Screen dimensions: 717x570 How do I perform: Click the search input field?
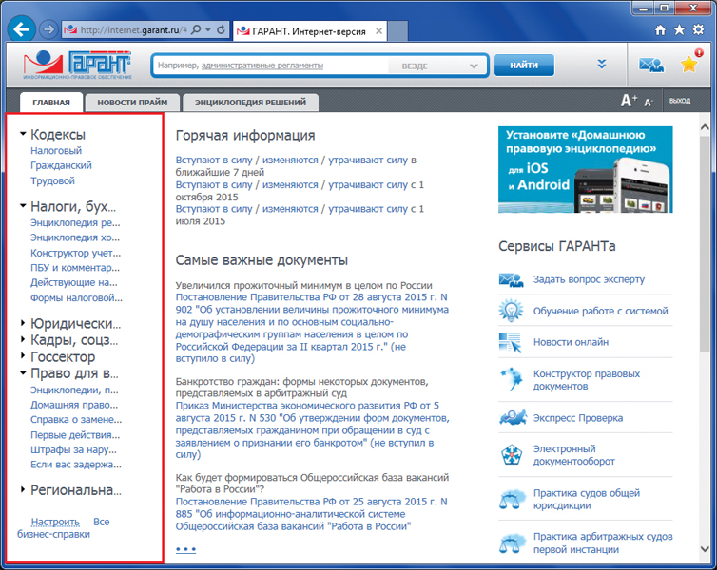tap(271, 66)
